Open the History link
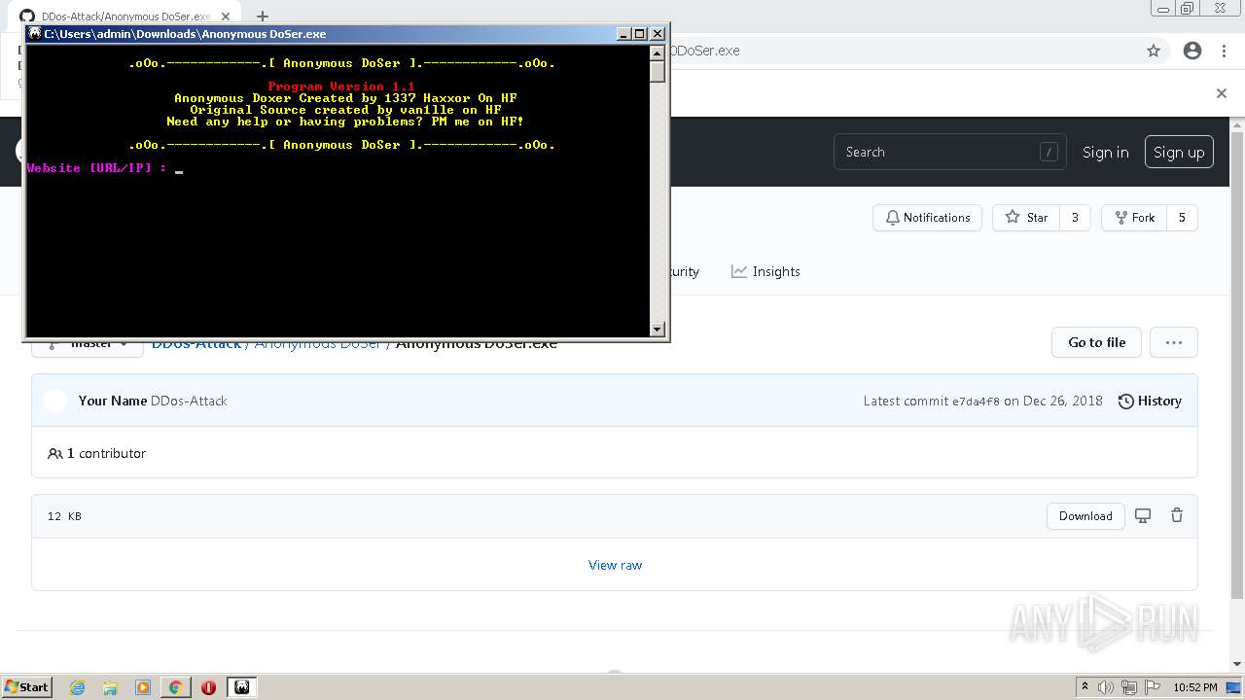 1150,401
